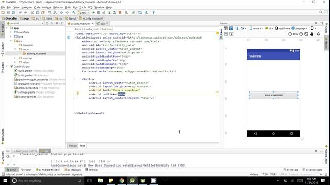The height and width of the screenshot is (185, 330).
Task: Toggle Blueprint view in preview
Action: pos(231,28)
